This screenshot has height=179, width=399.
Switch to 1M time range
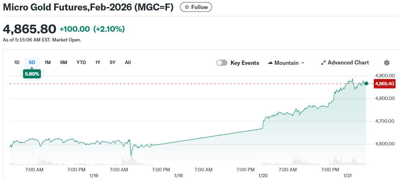[48, 63]
